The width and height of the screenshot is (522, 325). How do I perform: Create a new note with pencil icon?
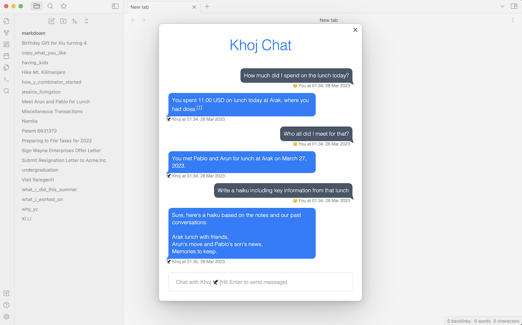point(52,21)
